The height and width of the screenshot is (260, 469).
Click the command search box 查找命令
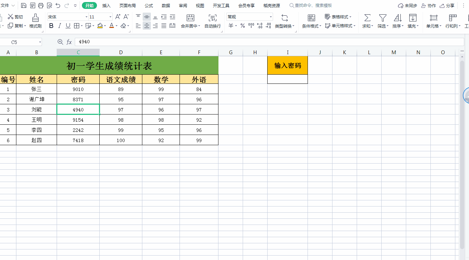[x=311, y=5]
